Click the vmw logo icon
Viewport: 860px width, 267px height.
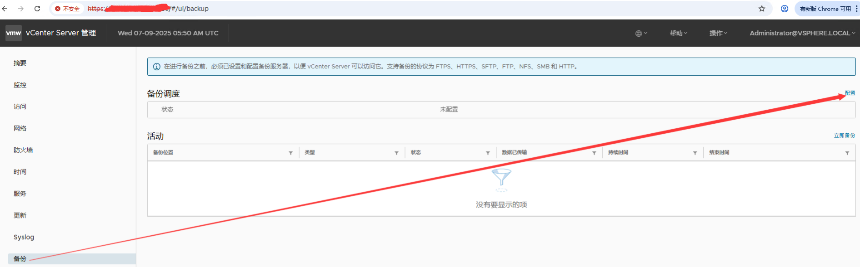[x=13, y=33]
